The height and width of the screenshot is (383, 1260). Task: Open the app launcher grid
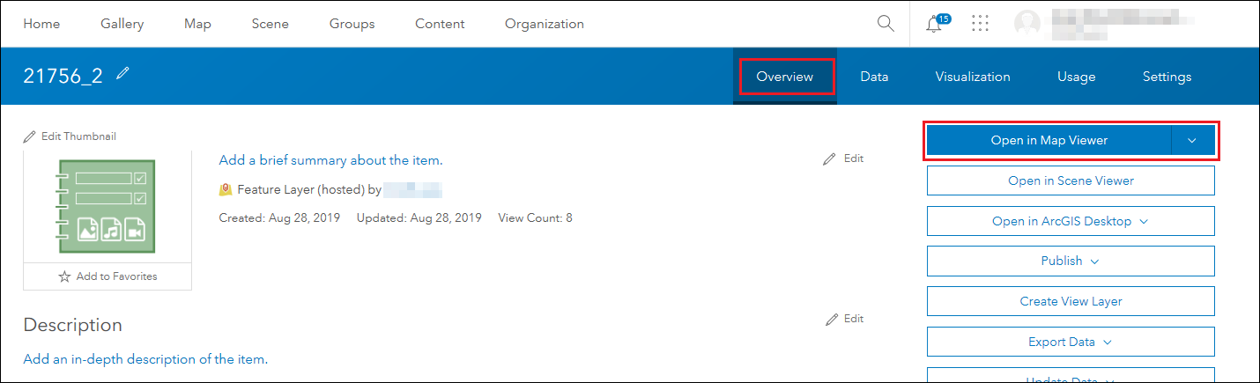(980, 24)
